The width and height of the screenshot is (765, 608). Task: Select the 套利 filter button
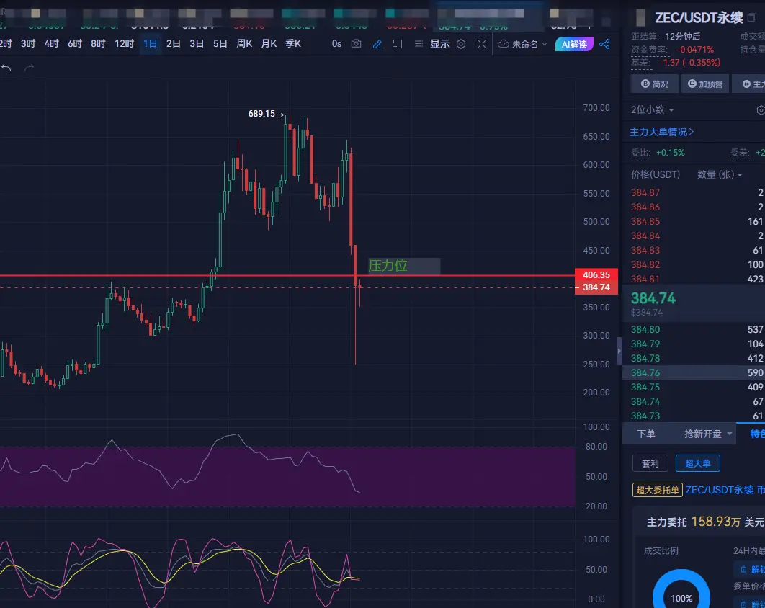pos(650,463)
